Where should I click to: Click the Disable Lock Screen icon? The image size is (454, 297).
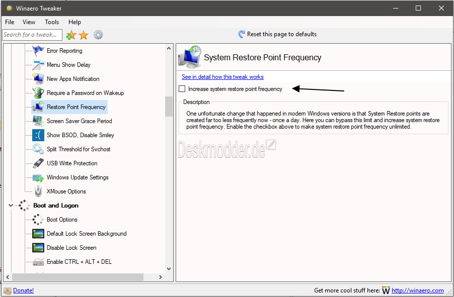(38, 248)
